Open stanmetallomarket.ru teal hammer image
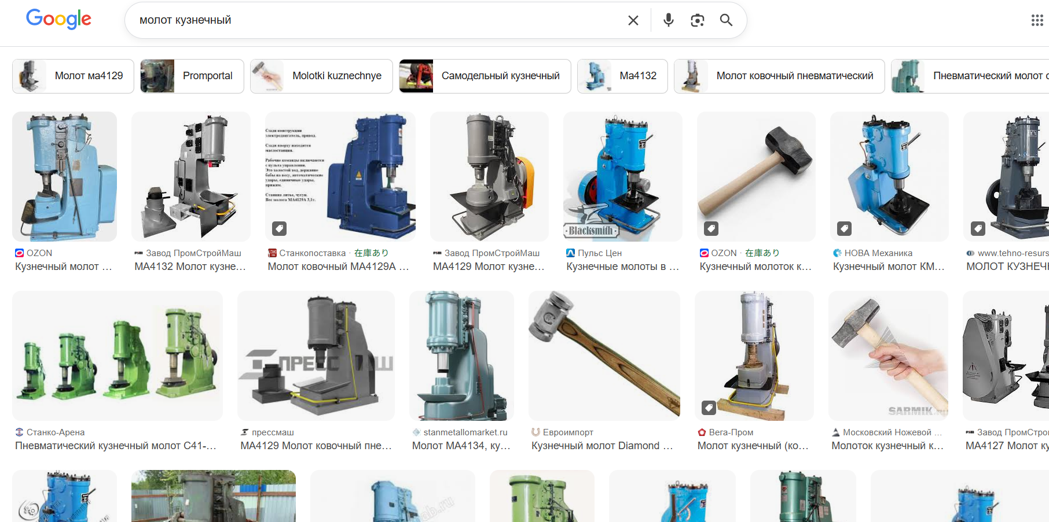This screenshot has height=522, width=1049. (x=461, y=356)
